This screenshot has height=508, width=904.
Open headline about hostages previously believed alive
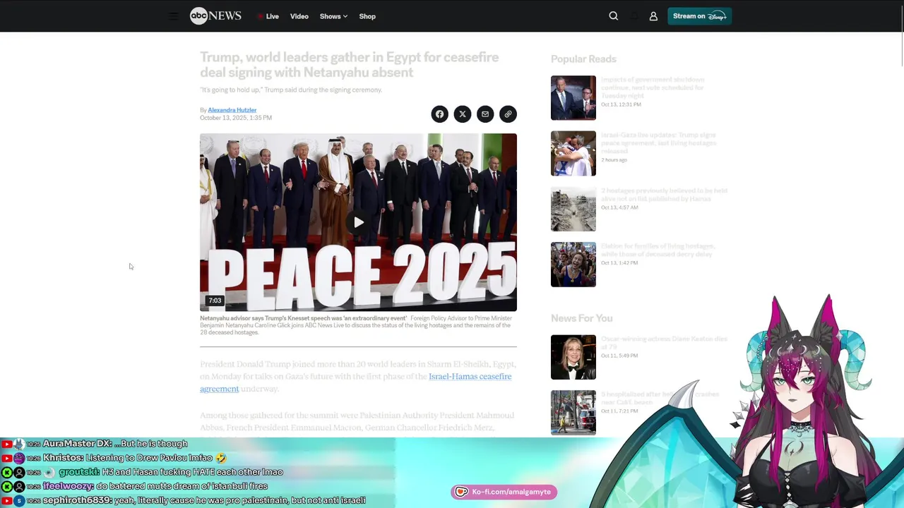[664, 195]
